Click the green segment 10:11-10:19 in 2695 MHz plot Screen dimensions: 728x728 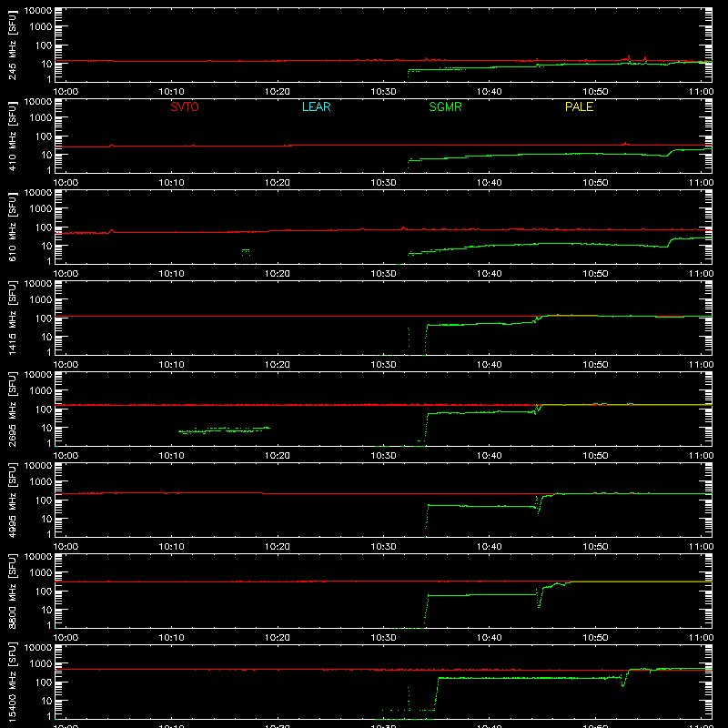tap(224, 430)
